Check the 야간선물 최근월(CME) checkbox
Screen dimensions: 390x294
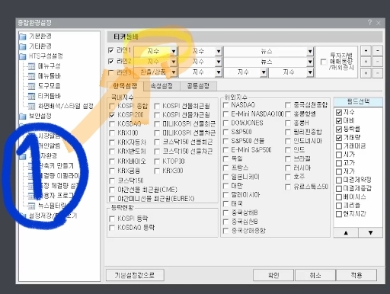pyautogui.click(x=112, y=190)
